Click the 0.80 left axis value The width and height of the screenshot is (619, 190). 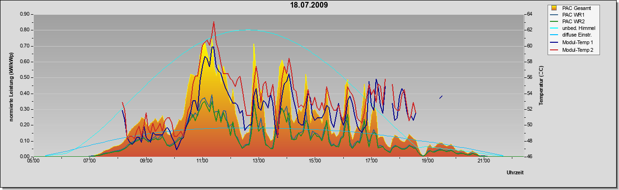pos(25,30)
